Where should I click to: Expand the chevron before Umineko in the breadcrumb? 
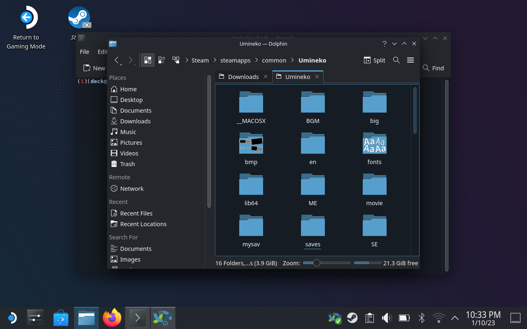(x=293, y=60)
